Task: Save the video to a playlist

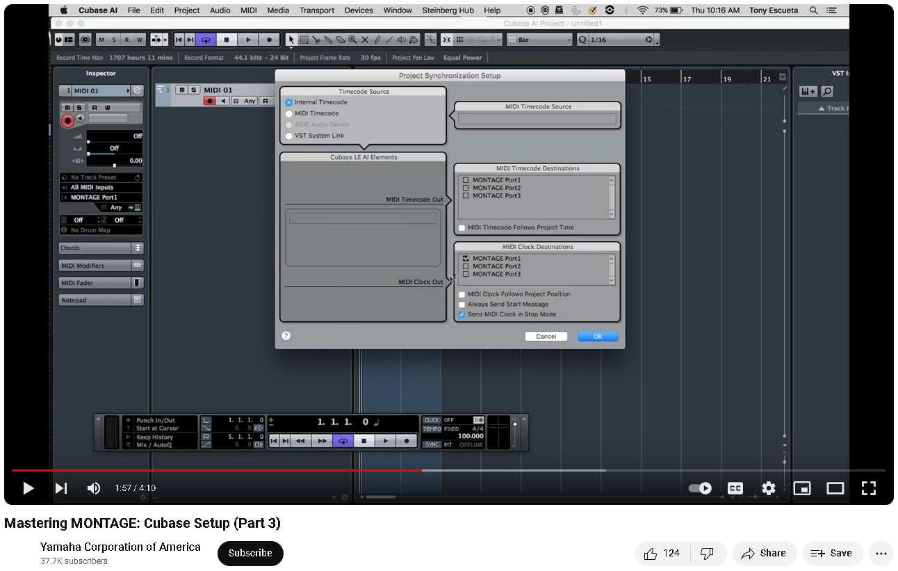Action: (833, 554)
